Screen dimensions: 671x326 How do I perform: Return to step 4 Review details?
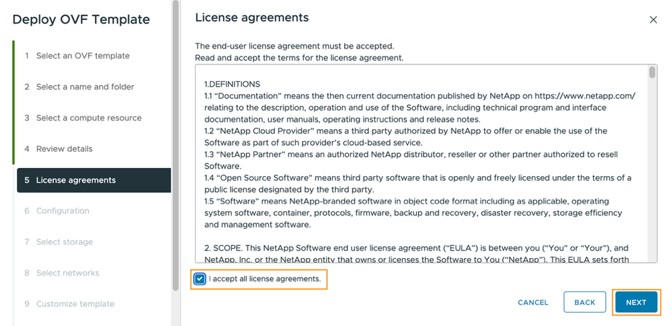(x=65, y=149)
